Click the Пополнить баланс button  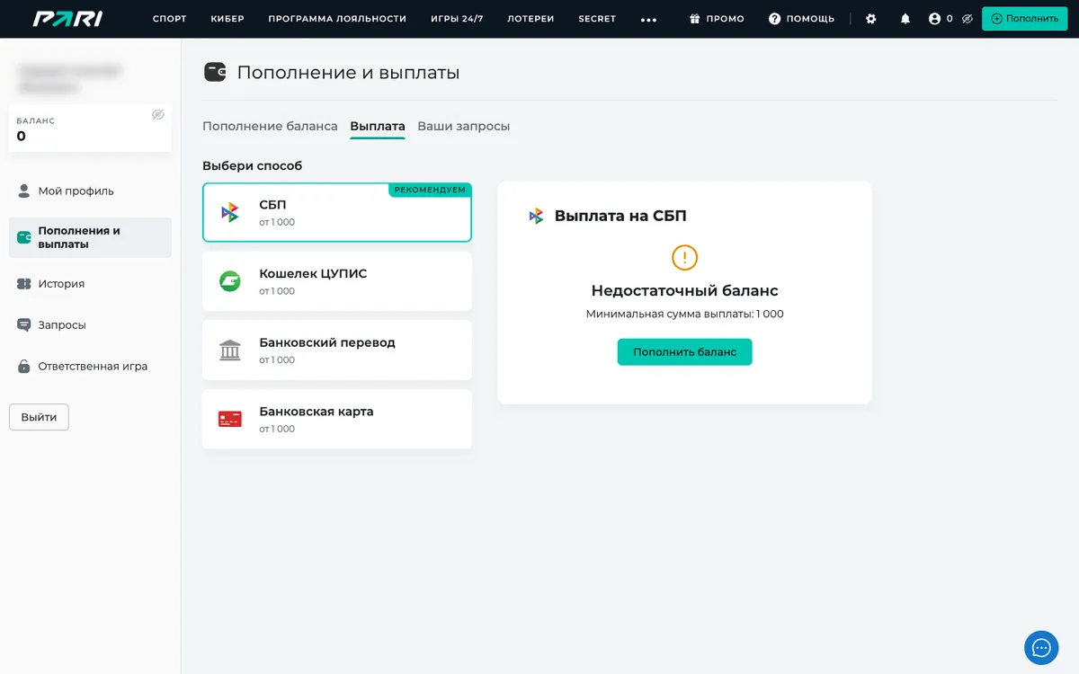(x=684, y=352)
